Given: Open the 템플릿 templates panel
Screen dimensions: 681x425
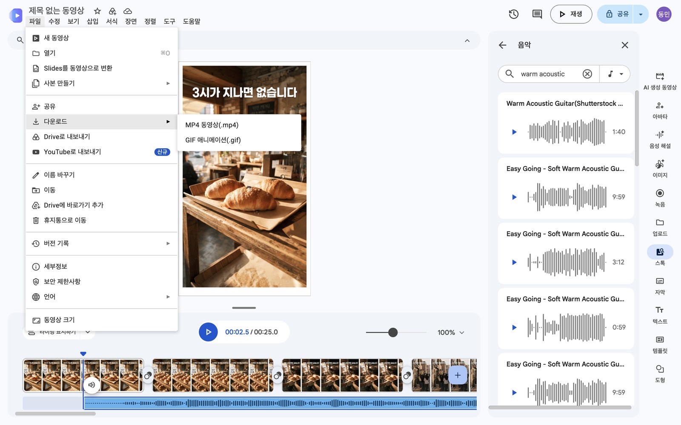Looking at the screenshot, I should pyautogui.click(x=660, y=345).
